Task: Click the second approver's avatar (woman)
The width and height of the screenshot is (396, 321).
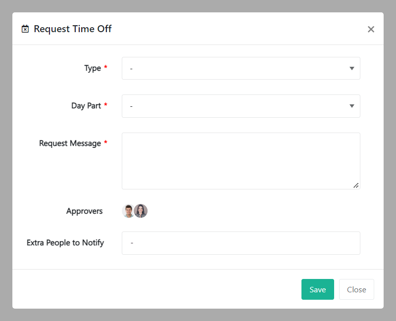Action: [141, 211]
